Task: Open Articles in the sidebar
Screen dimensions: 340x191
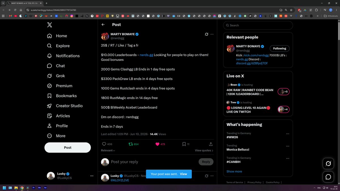Action: click(x=58, y=116)
